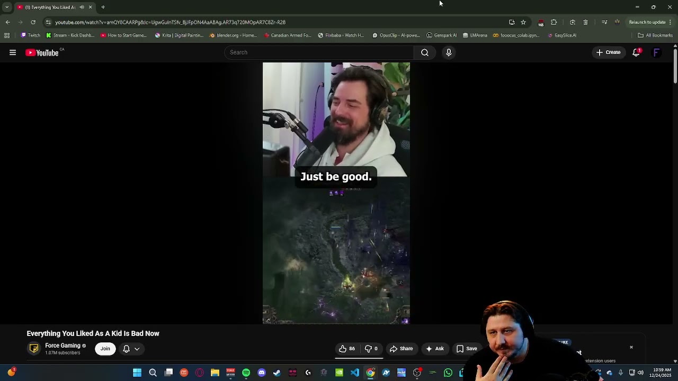This screenshot has width=678, height=381.
Task: Click the red 165 extension badge icon
Action: pos(541,23)
